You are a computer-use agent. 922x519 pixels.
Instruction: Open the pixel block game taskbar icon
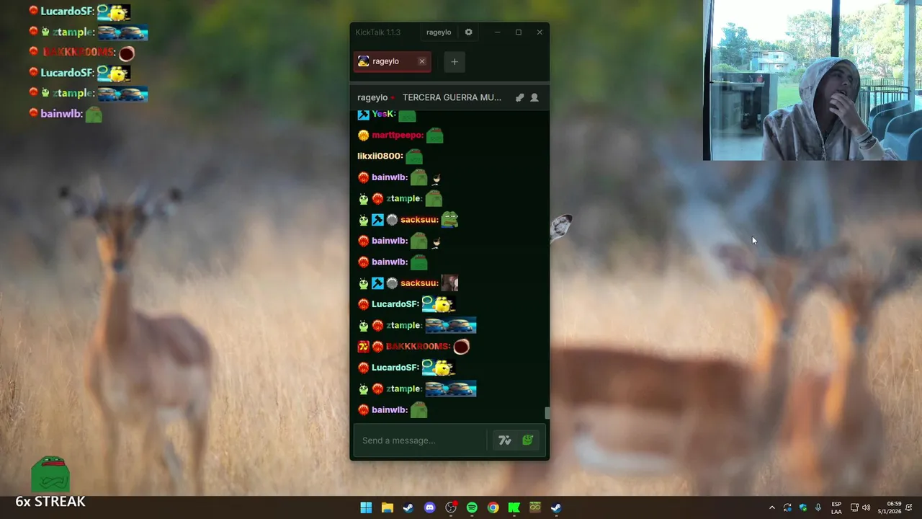tap(535, 507)
